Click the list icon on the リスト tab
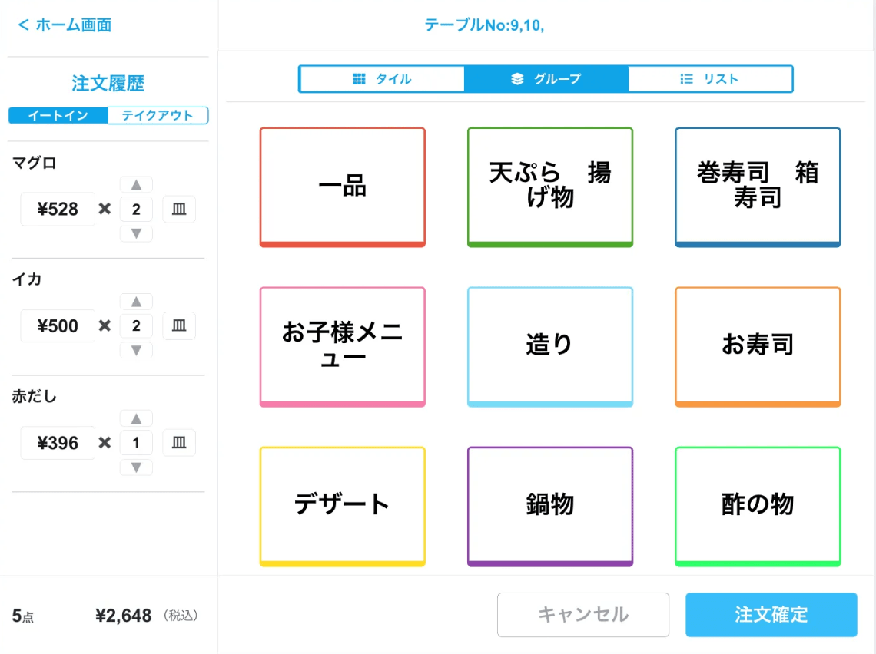The image size is (876, 654). [x=686, y=78]
